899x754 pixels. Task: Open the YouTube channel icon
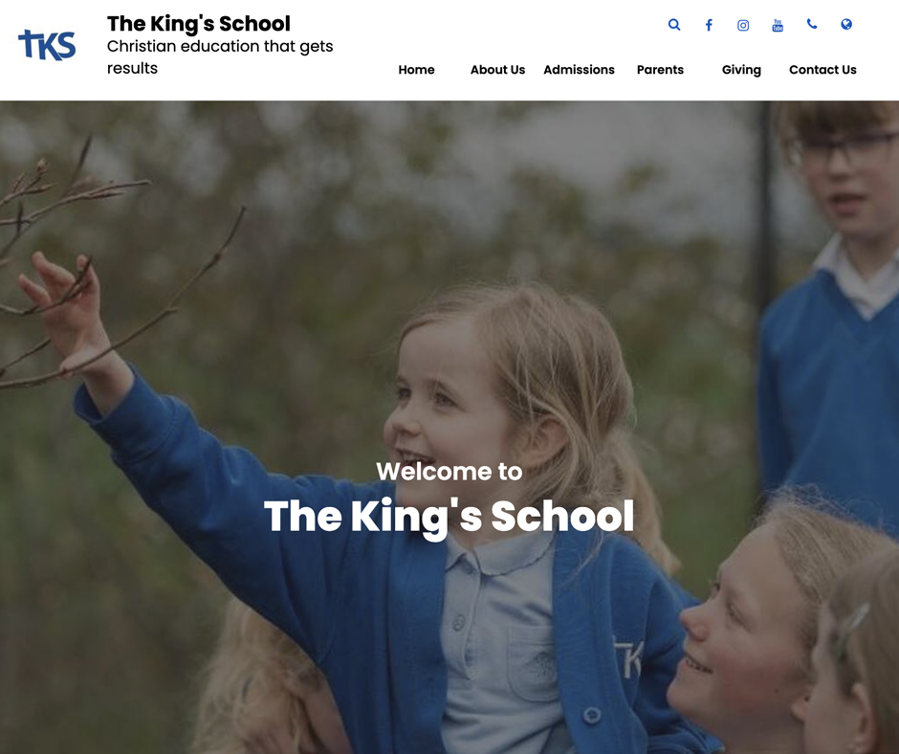click(x=778, y=25)
